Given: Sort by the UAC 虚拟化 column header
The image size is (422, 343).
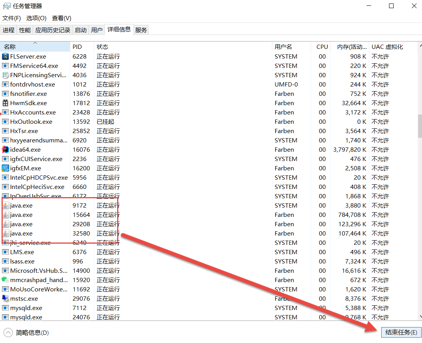Looking at the screenshot, I should 393,47.
